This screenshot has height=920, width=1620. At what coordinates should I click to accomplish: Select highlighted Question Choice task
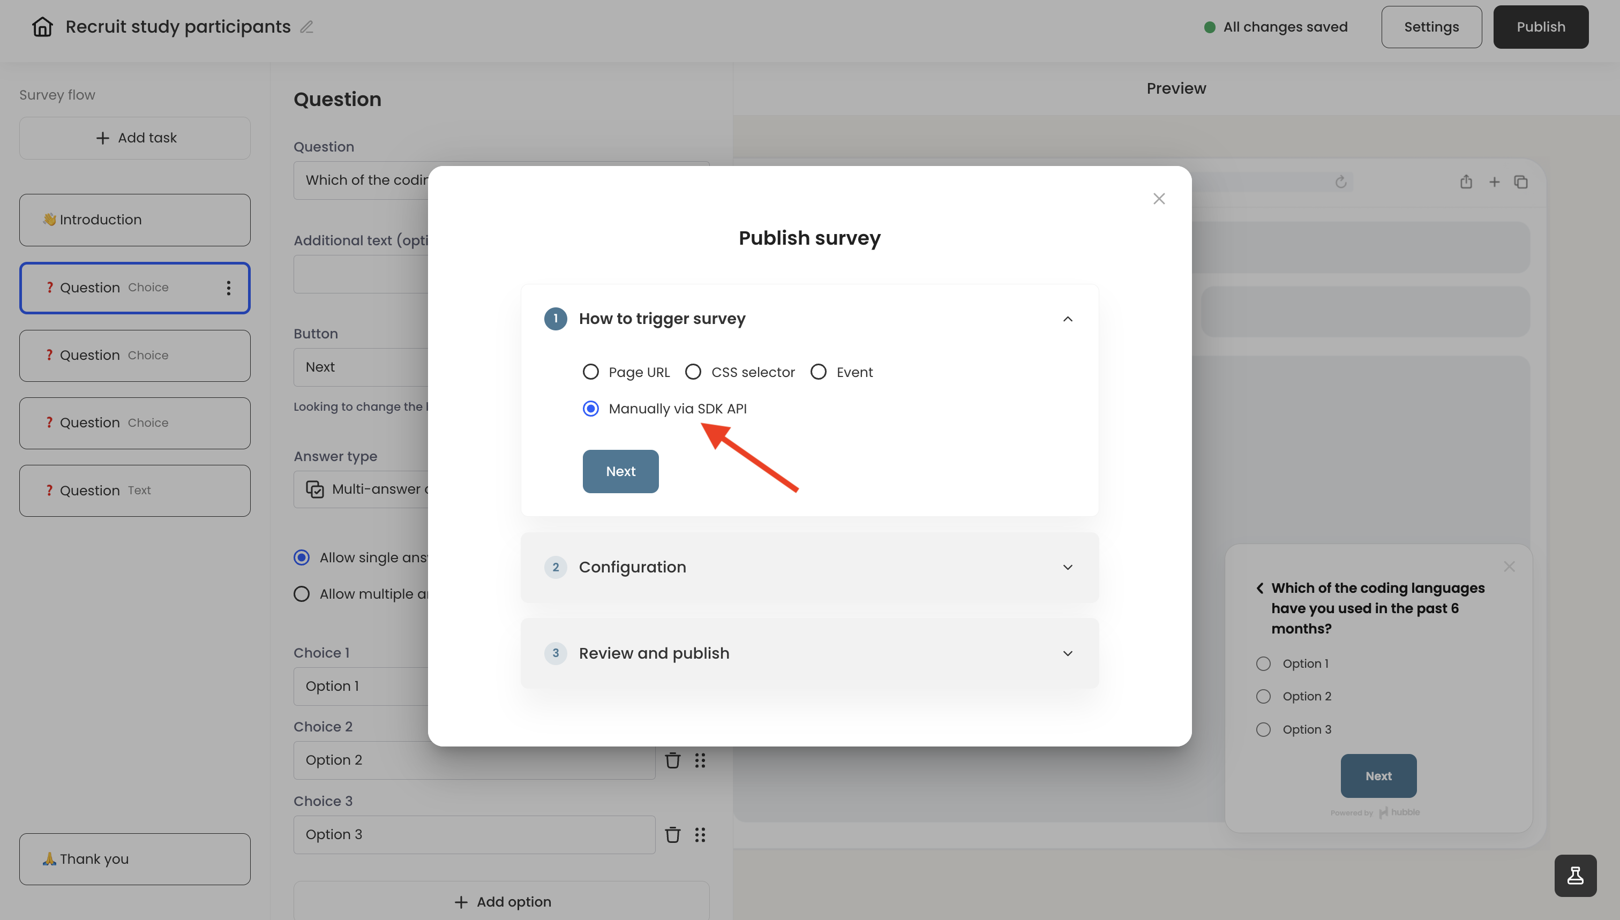tap(134, 288)
